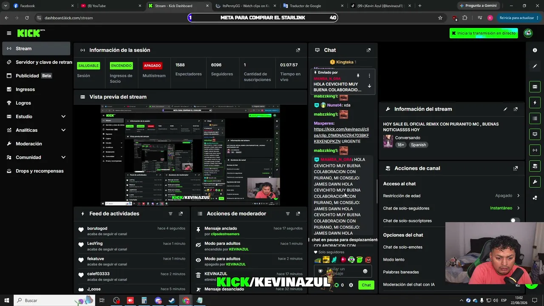Edit the Información del stream details
Image resolution: width=544 pixels, height=306 pixels.
point(505,109)
